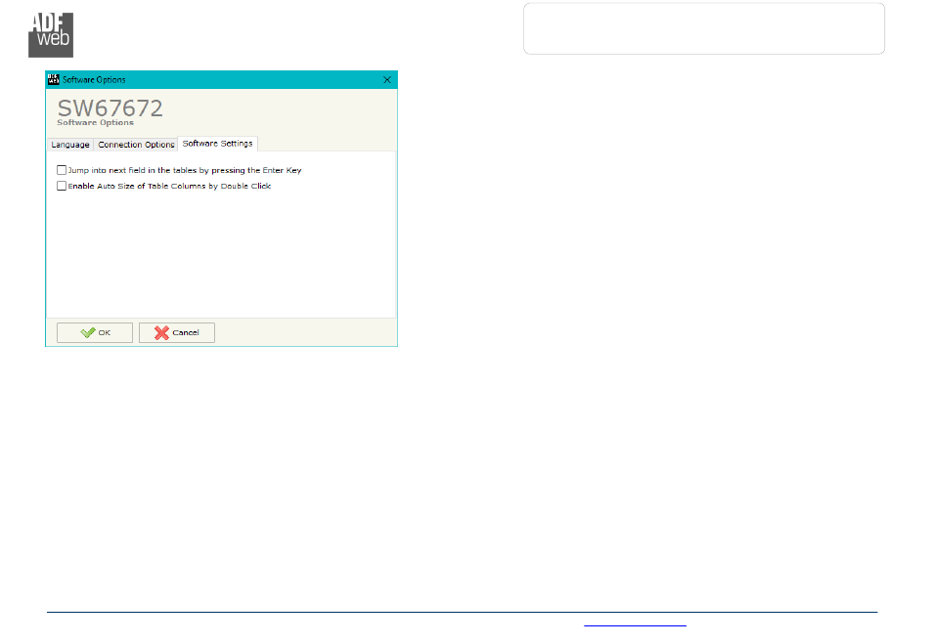Click the Software Options title bar app icon
This screenshot has width=929, height=644.
click(54, 79)
